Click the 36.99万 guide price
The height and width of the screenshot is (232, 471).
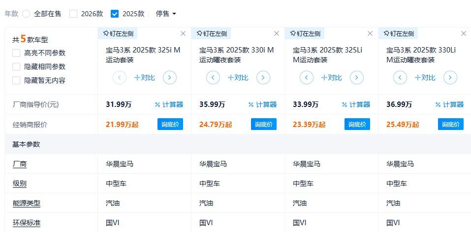(399, 104)
